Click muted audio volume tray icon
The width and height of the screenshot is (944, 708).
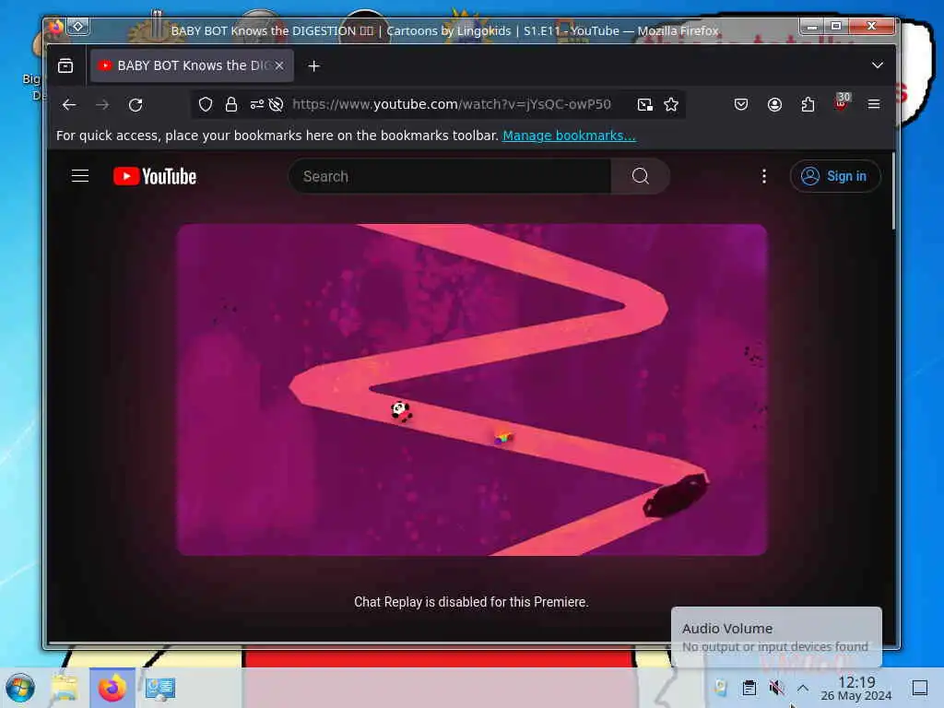[776, 688]
